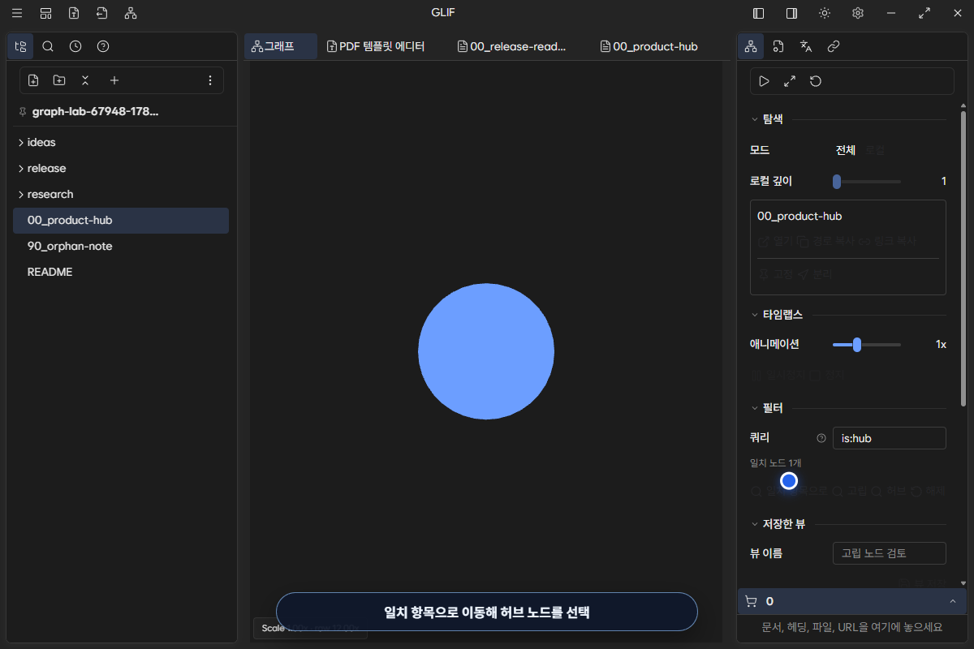Click the pin icon beside graph-lab workspace
Viewport: 974px width, 649px height.
pyautogui.click(x=22, y=112)
